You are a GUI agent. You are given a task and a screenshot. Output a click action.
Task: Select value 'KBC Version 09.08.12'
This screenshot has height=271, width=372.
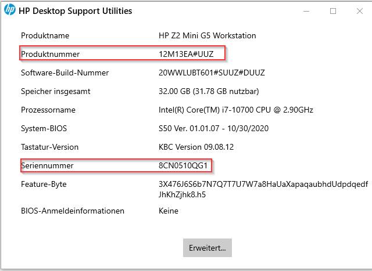point(196,147)
